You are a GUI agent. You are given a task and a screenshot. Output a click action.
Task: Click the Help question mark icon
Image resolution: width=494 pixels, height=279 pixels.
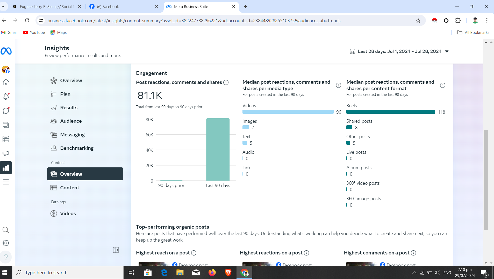click(6, 257)
